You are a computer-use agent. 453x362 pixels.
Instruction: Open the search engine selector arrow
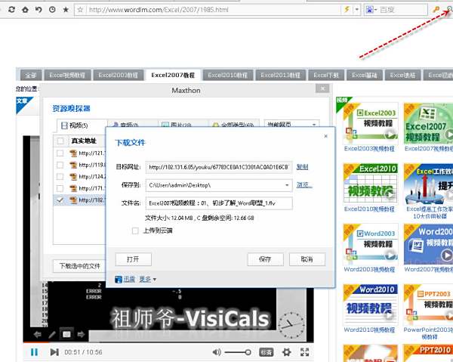tap(375, 10)
